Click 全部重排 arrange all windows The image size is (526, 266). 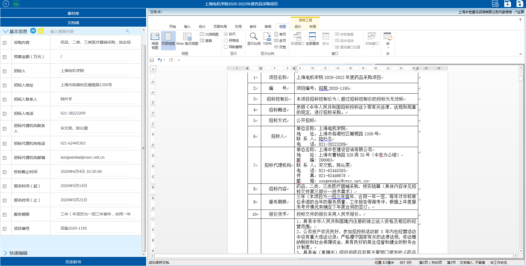(312, 39)
